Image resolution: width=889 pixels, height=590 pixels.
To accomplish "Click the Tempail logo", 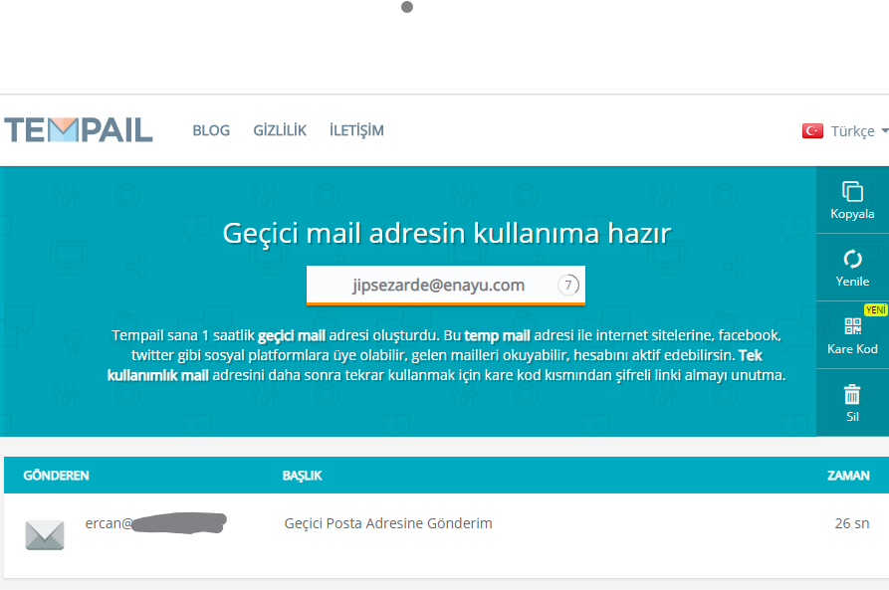I will click(79, 129).
